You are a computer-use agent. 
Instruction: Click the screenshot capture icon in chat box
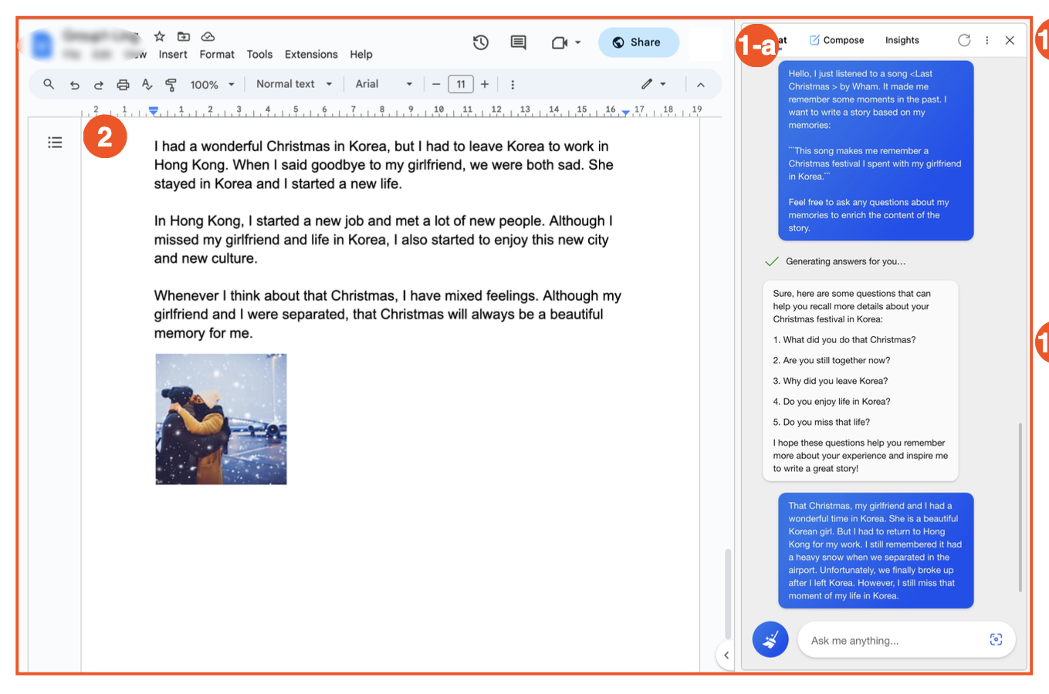point(996,640)
